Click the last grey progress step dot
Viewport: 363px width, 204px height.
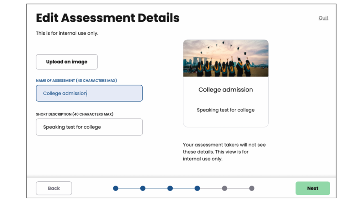(x=252, y=188)
